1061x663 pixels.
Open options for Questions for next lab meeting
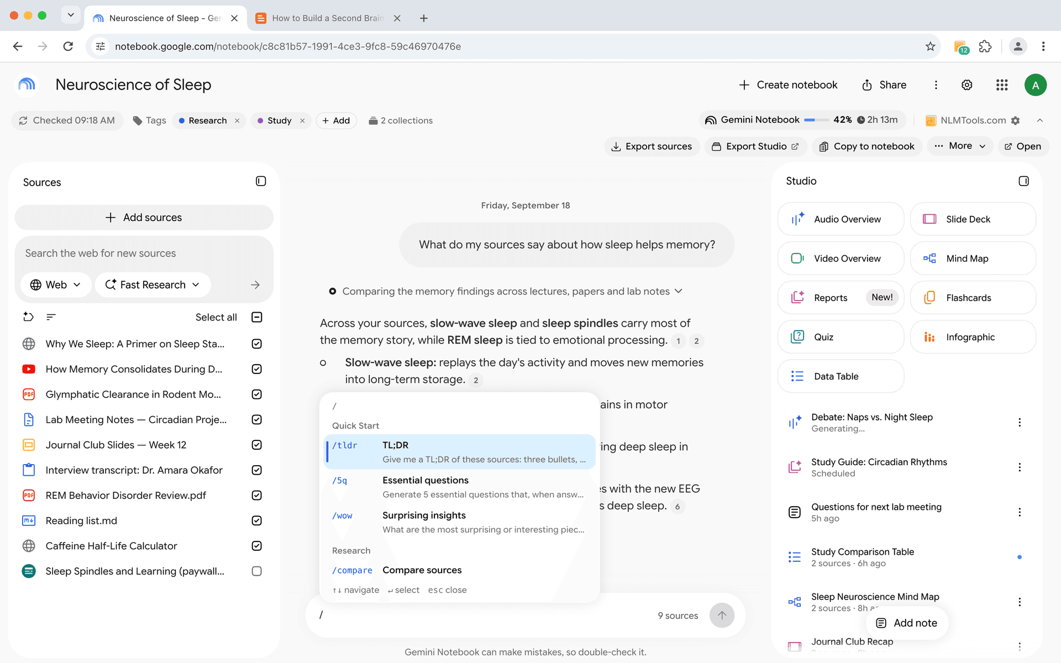pyautogui.click(x=1020, y=512)
